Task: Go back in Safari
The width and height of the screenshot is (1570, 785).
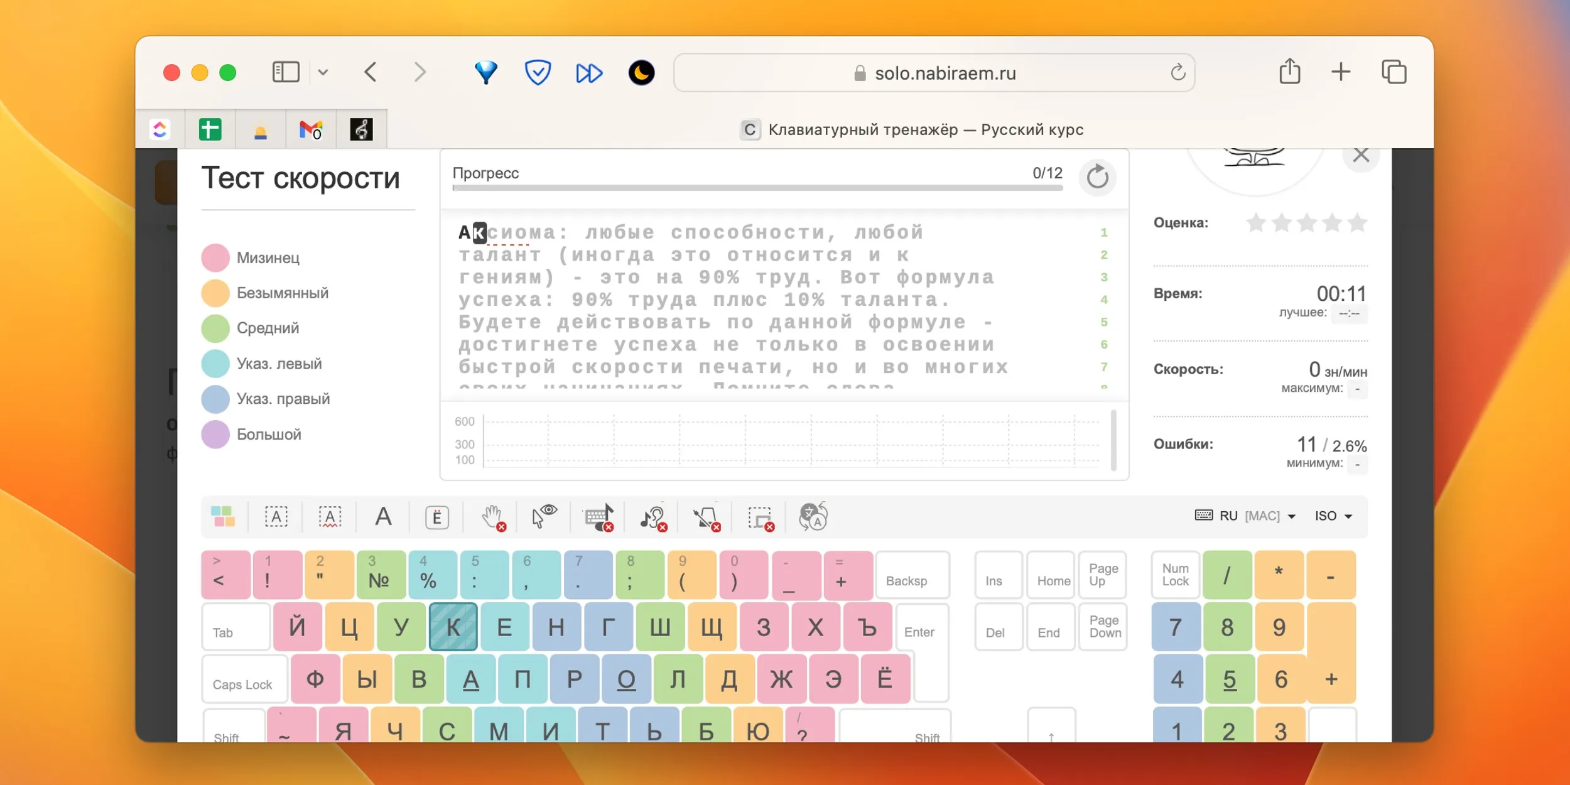Action: tap(371, 72)
